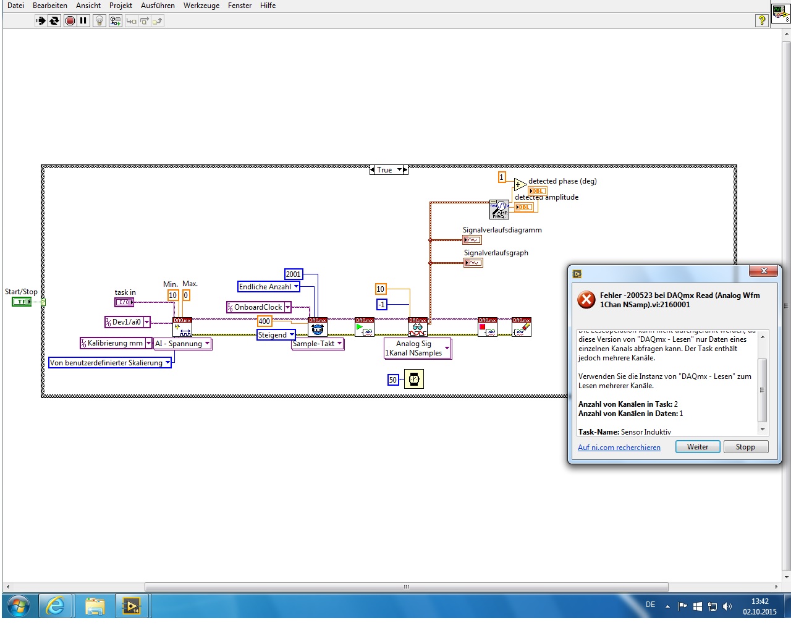The width and height of the screenshot is (791, 633).
Task: Click the Signalverlaufsdiagramm waveform terminal
Action: tap(472, 240)
